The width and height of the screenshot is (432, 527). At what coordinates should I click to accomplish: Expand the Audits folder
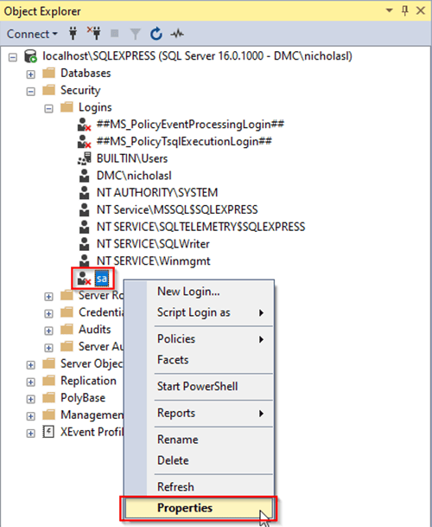(x=48, y=331)
